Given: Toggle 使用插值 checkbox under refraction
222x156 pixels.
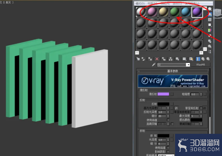Looking at the screenshot, I should coord(168,148).
